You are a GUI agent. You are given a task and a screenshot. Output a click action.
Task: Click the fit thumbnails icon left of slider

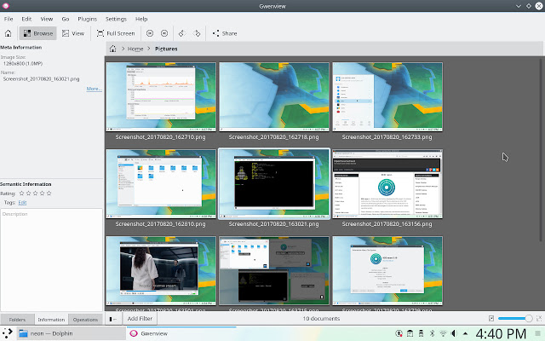coord(491,318)
